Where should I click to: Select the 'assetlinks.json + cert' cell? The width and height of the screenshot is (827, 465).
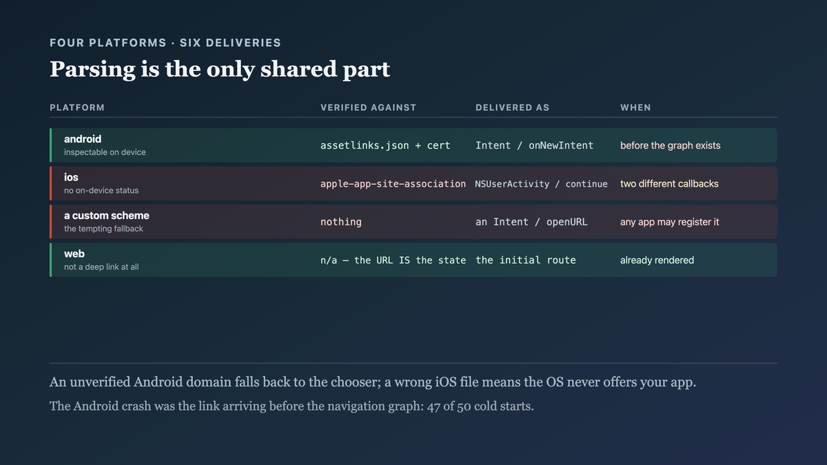pyautogui.click(x=385, y=145)
